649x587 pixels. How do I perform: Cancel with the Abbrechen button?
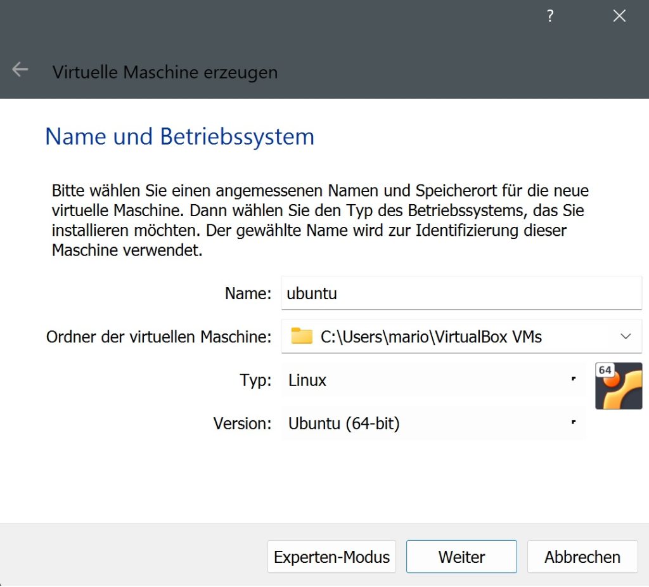582,557
